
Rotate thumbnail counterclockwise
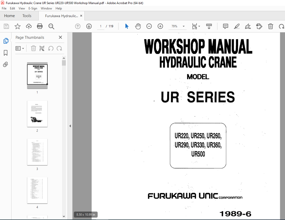coord(51,48)
